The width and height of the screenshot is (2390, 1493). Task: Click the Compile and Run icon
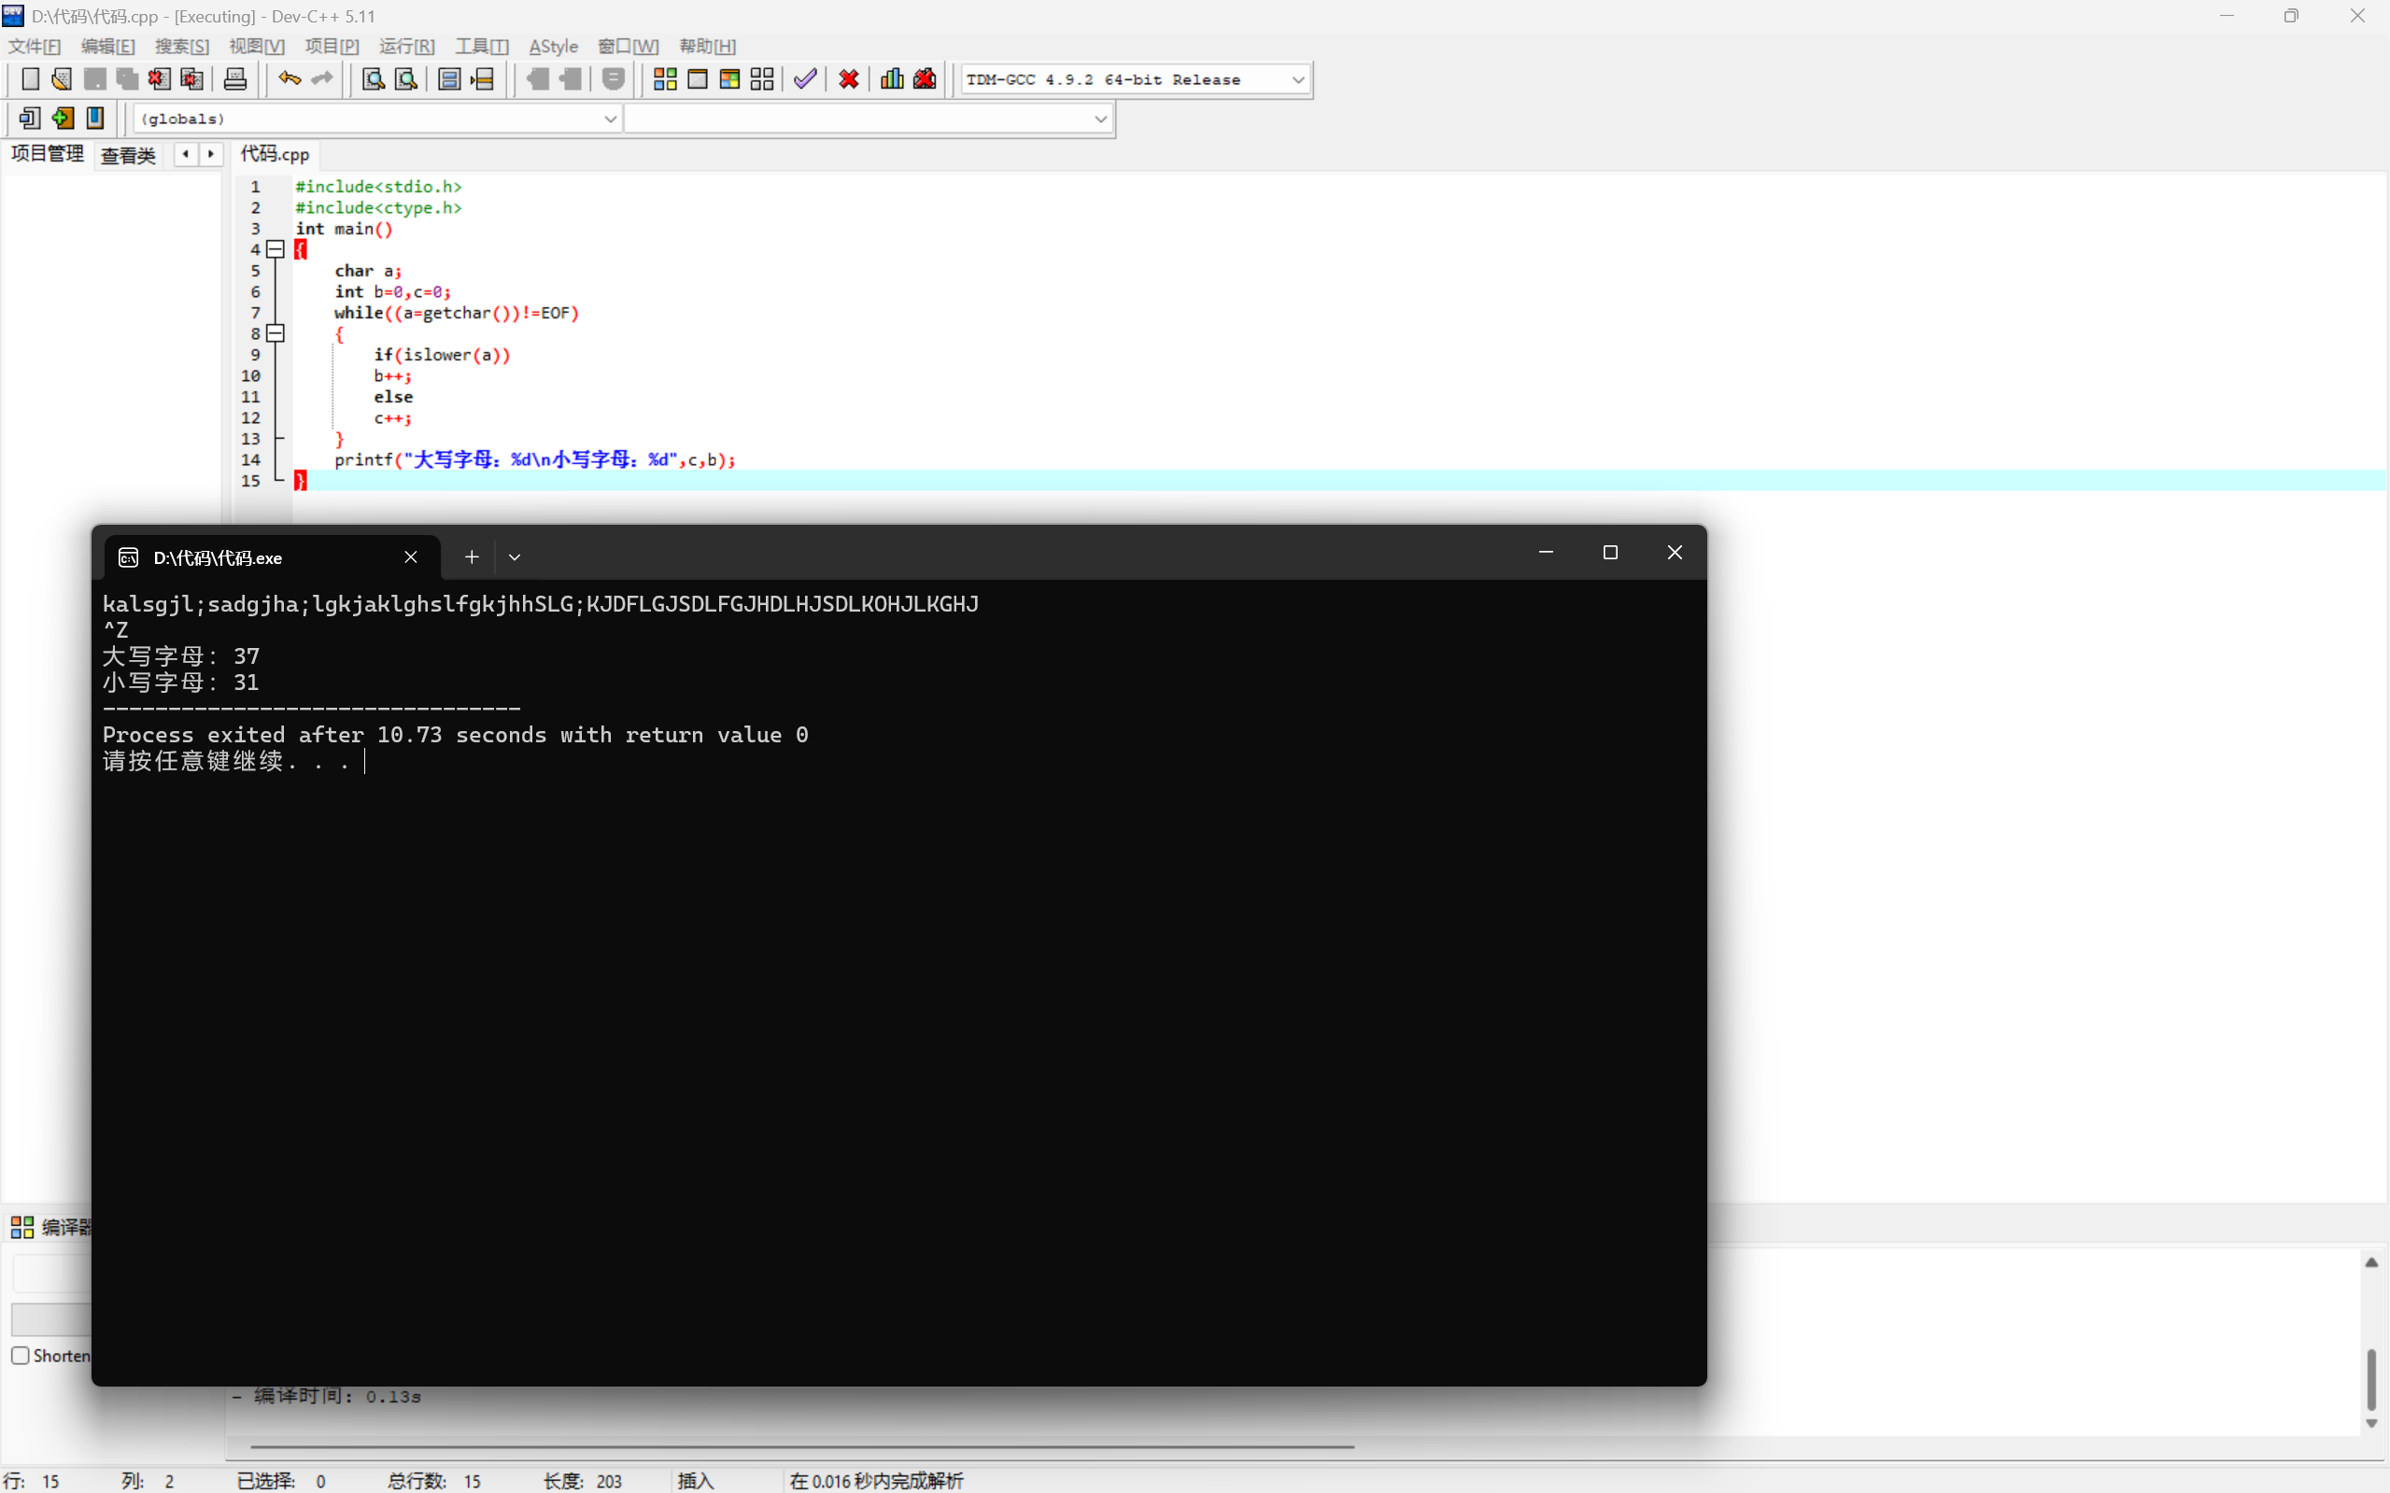pos(729,79)
